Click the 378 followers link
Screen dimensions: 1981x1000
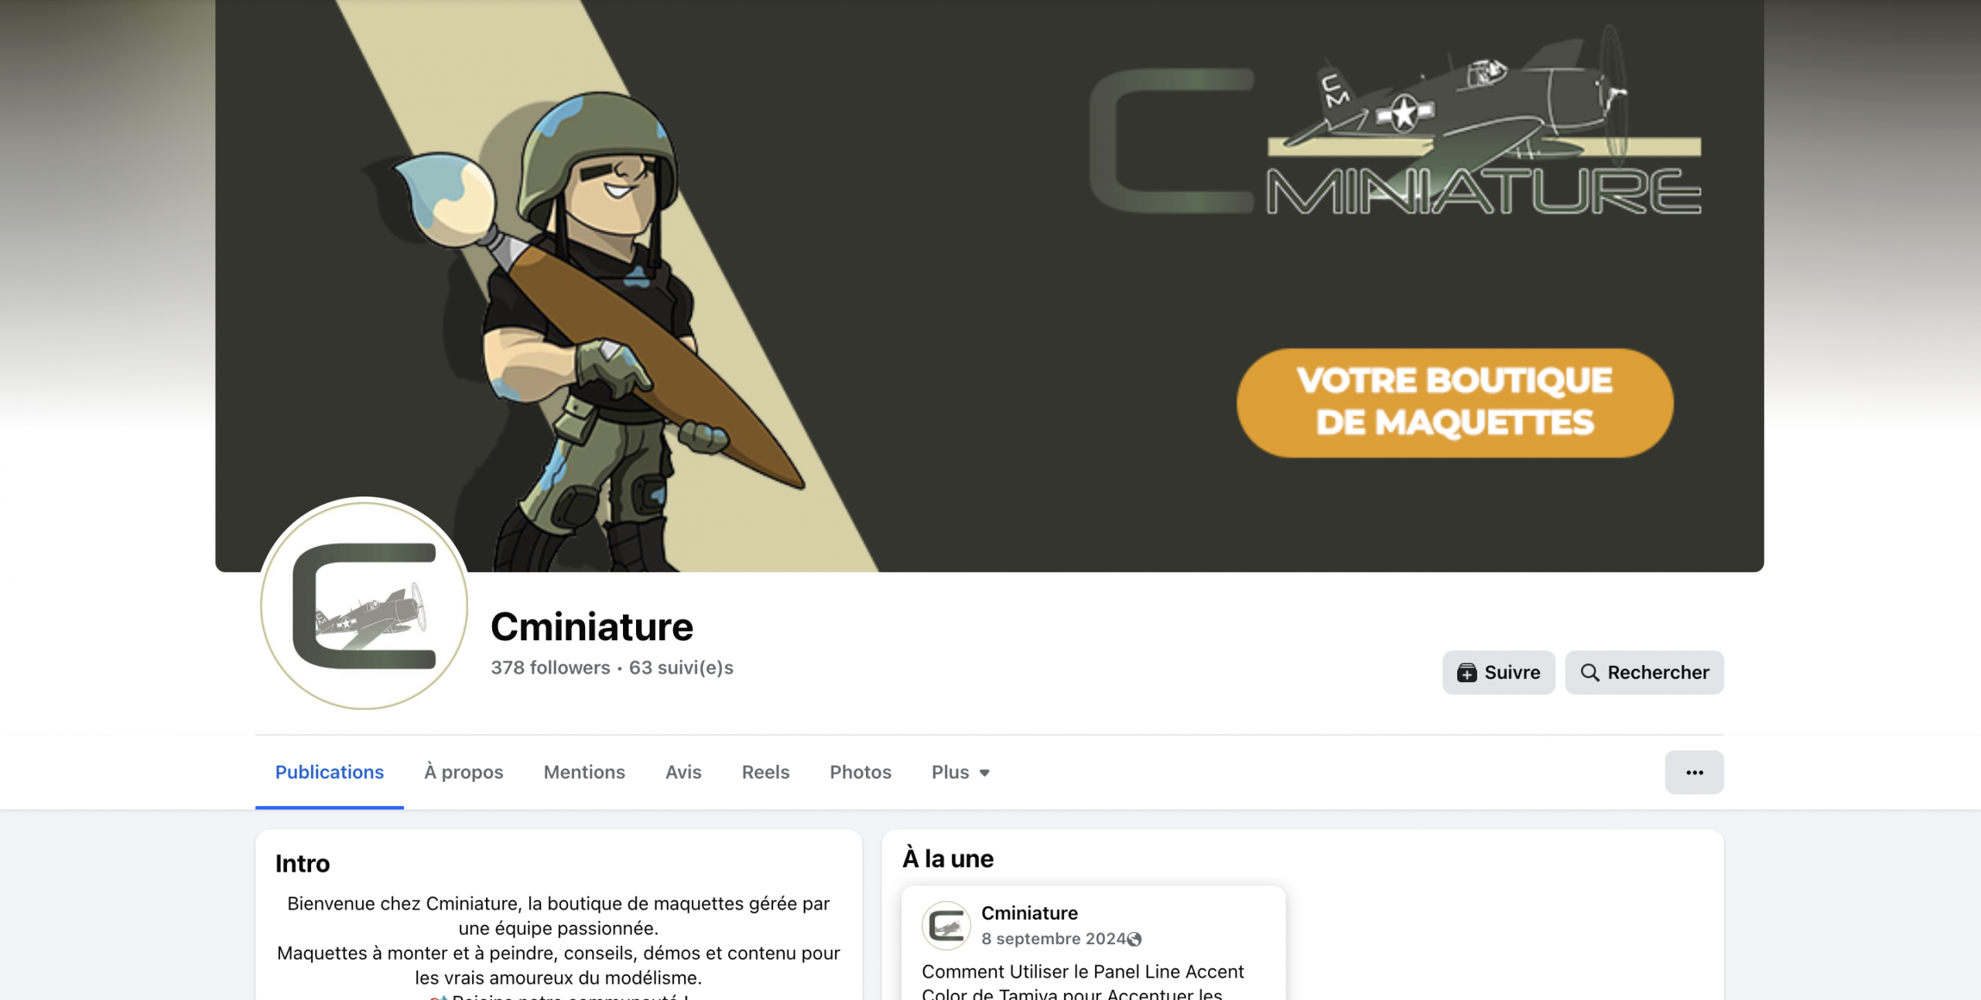pos(550,667)
